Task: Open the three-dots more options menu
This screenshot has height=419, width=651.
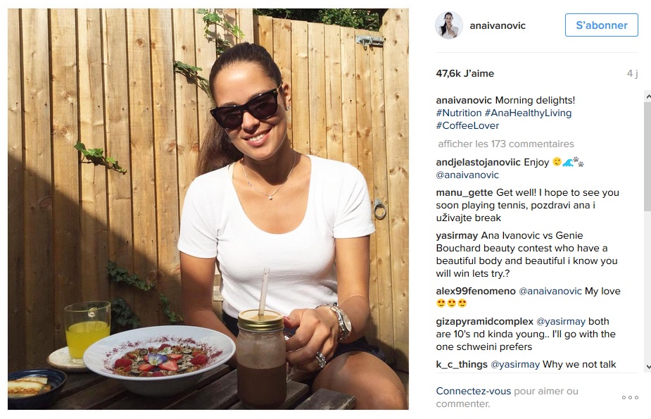Action: [630, 398]
